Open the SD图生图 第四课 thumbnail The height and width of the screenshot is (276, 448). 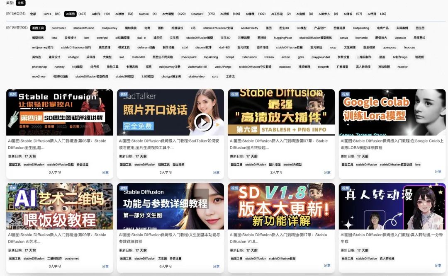click(x=59, y=112)
